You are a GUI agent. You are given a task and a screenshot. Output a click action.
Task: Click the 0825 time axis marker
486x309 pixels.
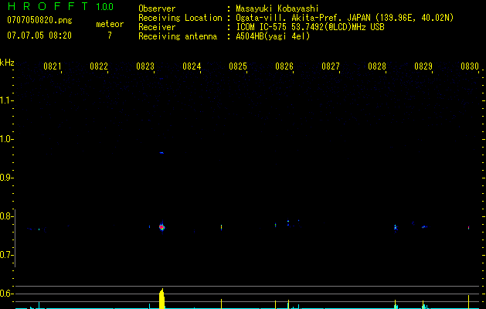[x=238, y=66]
